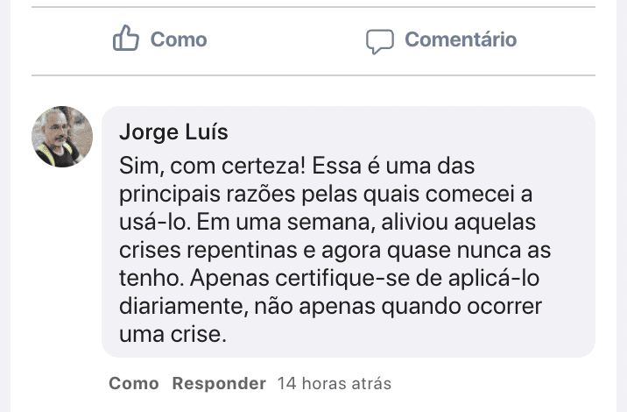Click the thumbs-up like icon
This screenshot has height=412, width=627.
point(126,39)
